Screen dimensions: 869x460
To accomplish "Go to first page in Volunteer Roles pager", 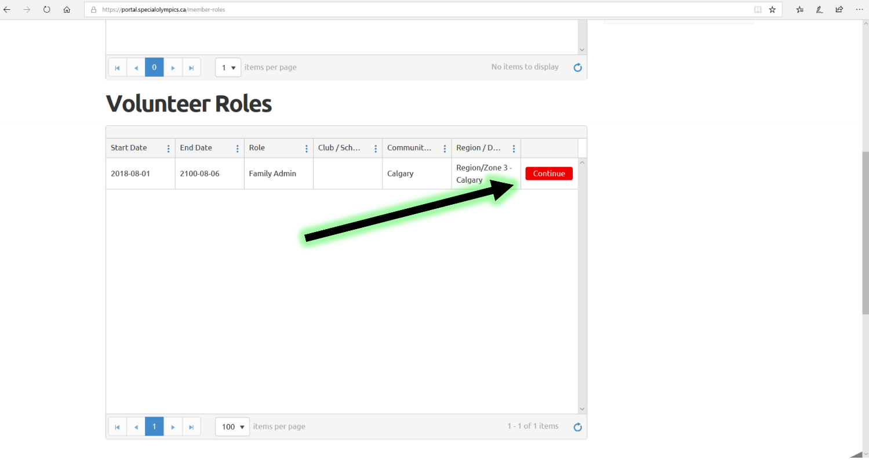I will 117,427.
